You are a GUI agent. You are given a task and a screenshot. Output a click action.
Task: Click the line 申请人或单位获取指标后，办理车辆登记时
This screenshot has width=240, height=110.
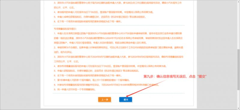click(100, 17)
